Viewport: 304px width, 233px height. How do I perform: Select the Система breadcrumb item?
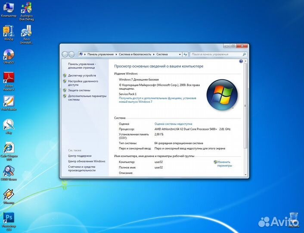[x=162, y=54]
